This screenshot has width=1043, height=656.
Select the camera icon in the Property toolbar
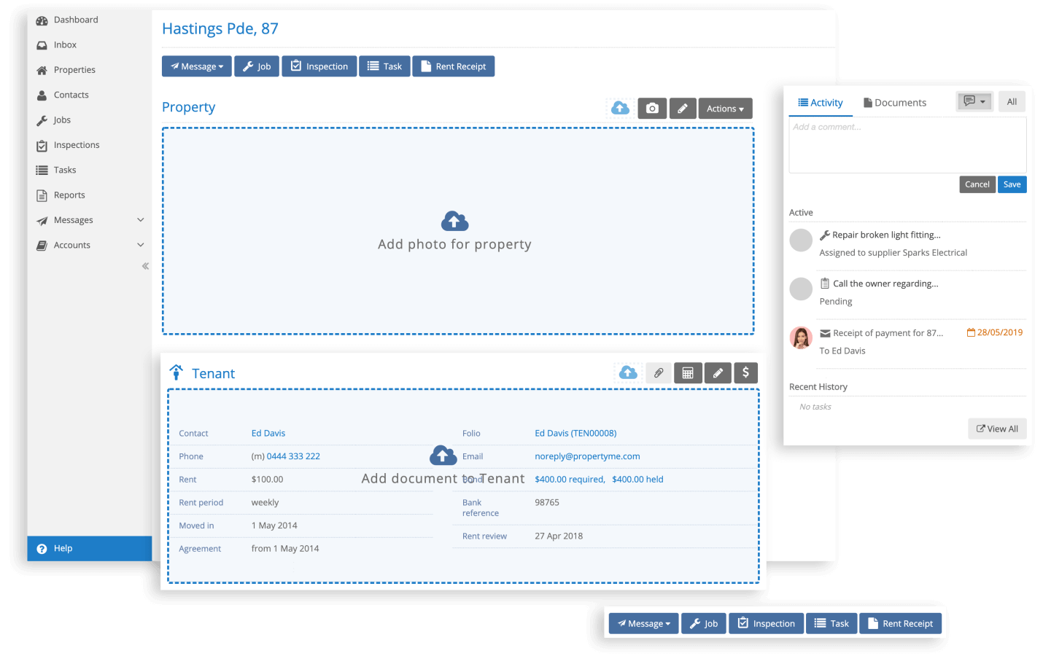(651, 108)
